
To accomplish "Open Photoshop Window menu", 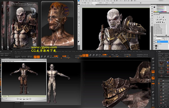I will point(108,1).
